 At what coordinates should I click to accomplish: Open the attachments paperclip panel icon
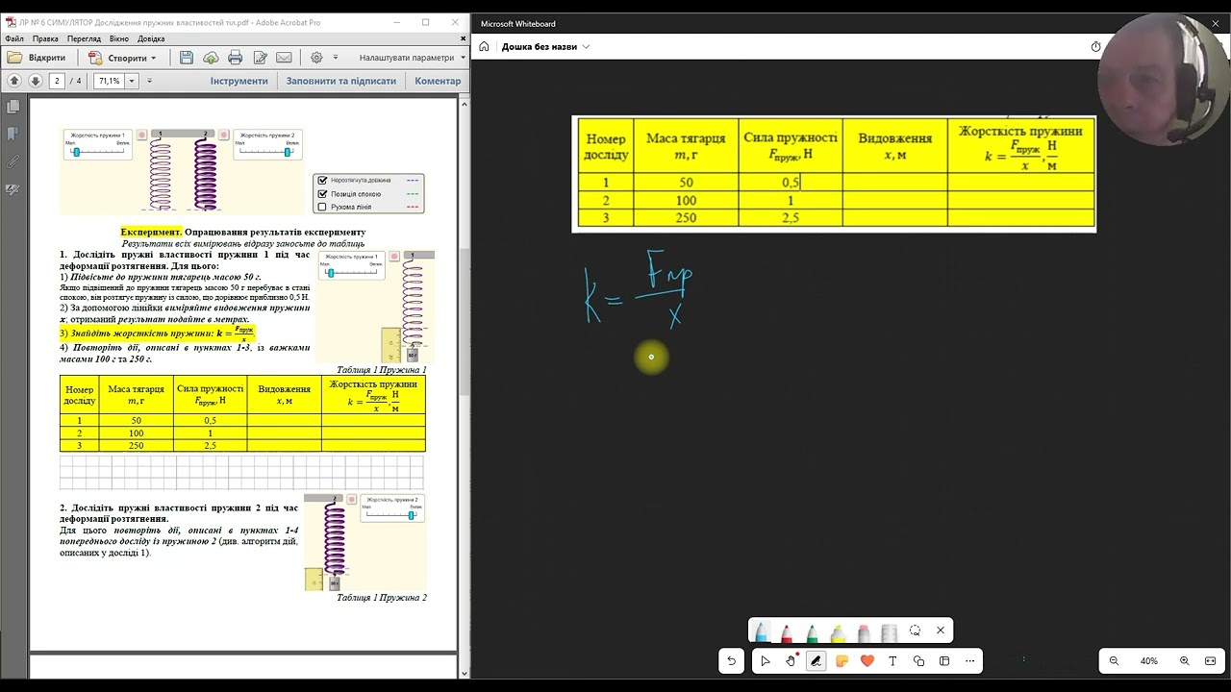(x=13, y=161)
